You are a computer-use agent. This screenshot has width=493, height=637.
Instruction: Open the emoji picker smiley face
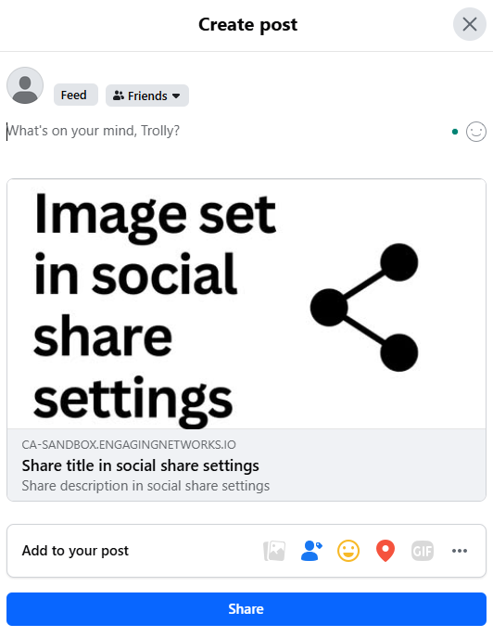[x=476, y=132]
